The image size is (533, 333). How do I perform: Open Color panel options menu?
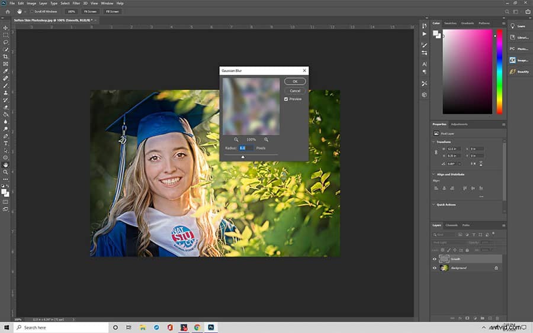pyautogui.click(x=503, y=24)
